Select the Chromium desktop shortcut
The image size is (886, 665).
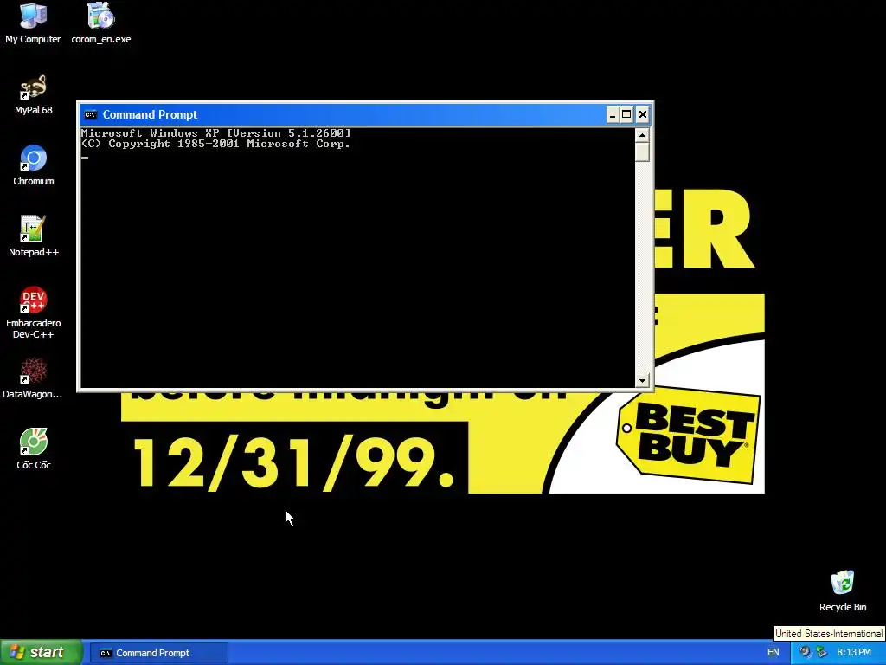coord(34,165)
